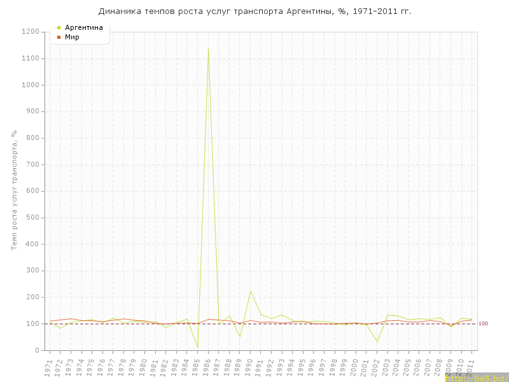This screenshot has height=382, width=509.
Task: Click the 1985 low point on Argentina line
Action: (197, 347)
